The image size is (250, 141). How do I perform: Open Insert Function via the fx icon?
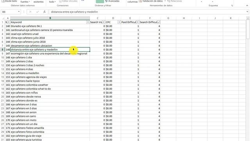45,12
